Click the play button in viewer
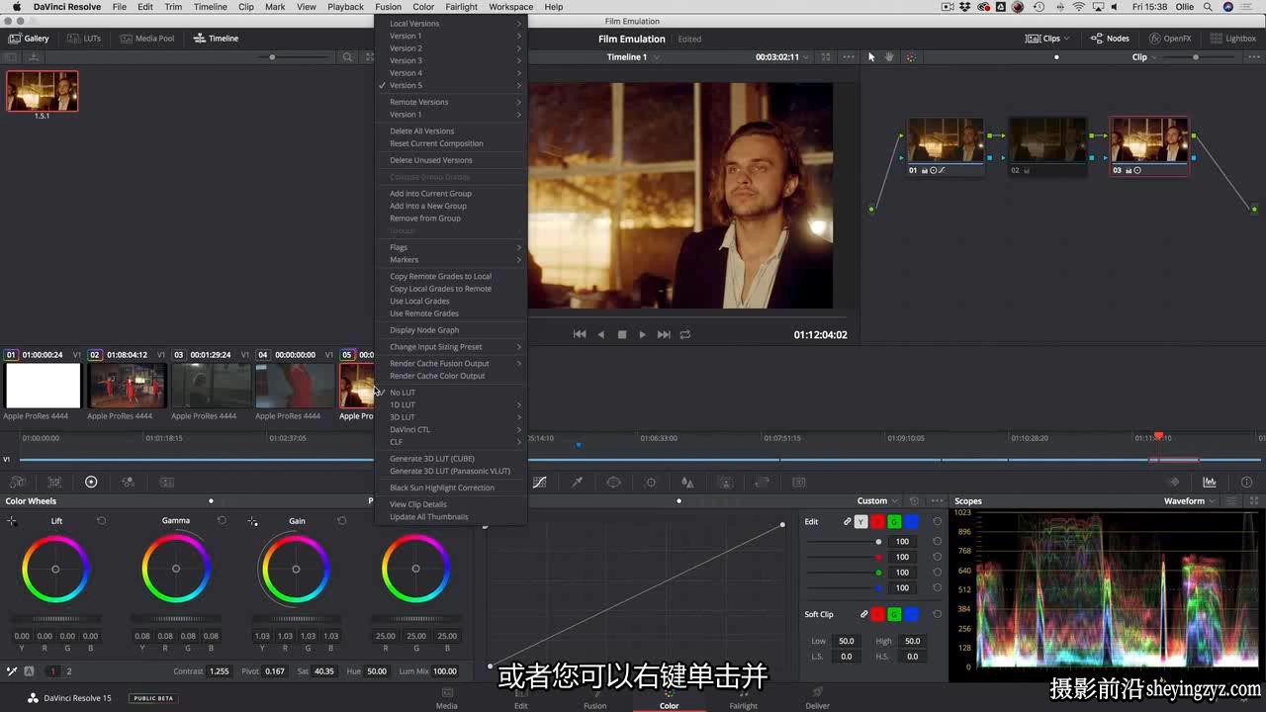This screenshot has width=1266, height=712. [642, 334]
